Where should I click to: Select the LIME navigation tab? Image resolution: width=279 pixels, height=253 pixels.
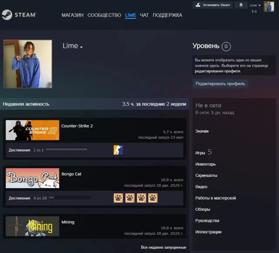point(130,15)
